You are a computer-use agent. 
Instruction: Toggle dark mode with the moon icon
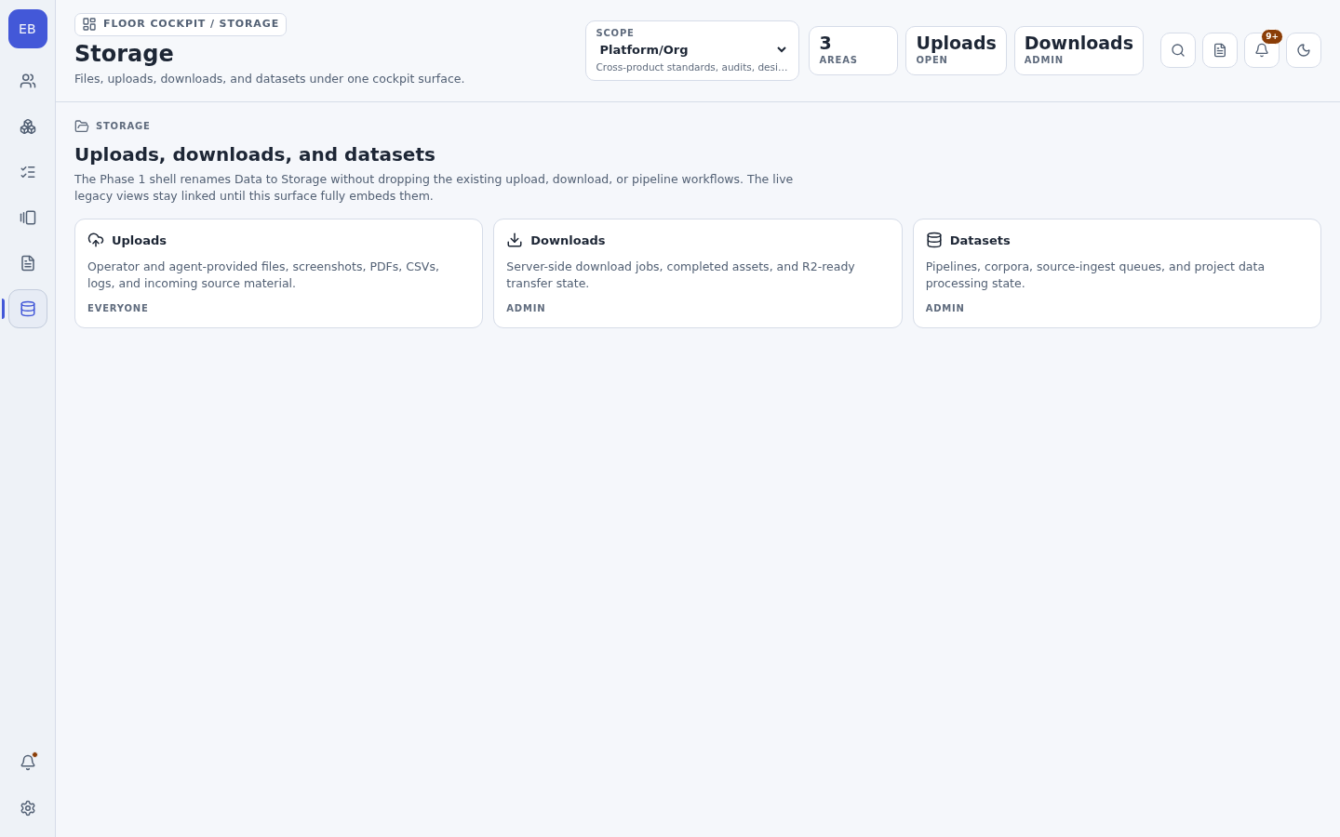[x=1304, y=50]
